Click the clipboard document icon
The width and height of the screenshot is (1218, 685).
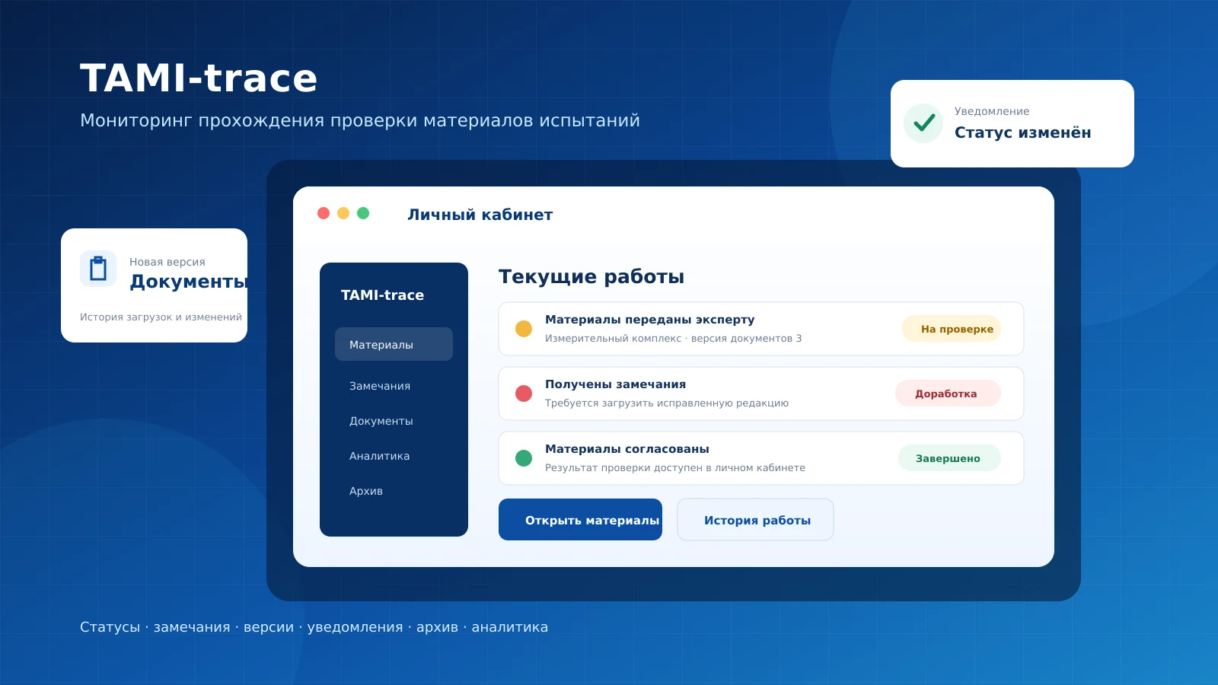point(98,269)
